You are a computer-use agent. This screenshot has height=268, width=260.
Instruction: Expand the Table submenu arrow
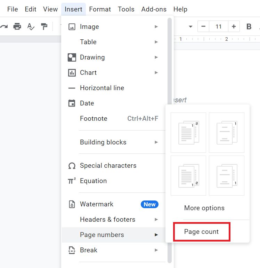coord(156,42)
